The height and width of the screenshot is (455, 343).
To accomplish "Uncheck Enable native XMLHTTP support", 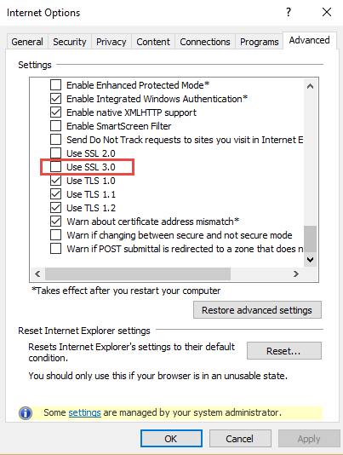I will (x=55, y=112).
